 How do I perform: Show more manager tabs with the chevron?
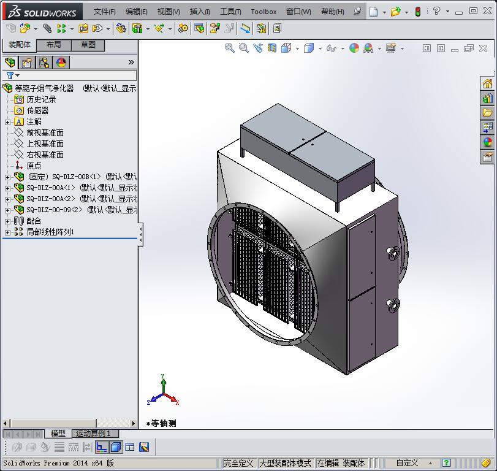131,62
